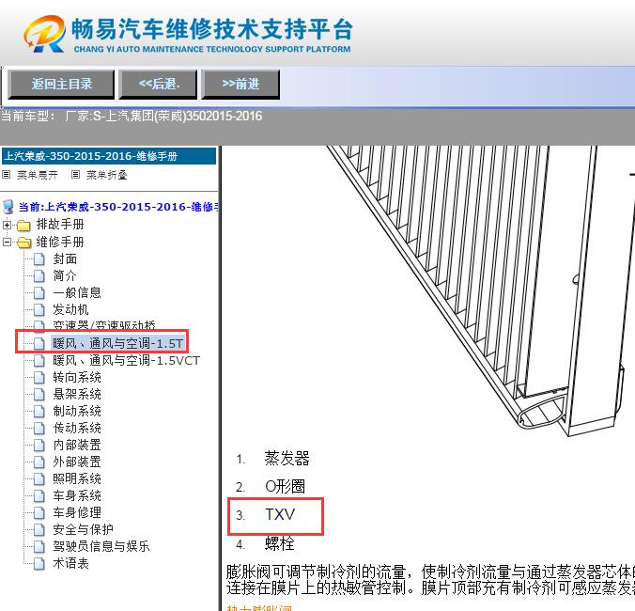Viewport: 635px width, 611px height.
Task: Click the document icon beside 安全与保护
Action: coord(39,529)
